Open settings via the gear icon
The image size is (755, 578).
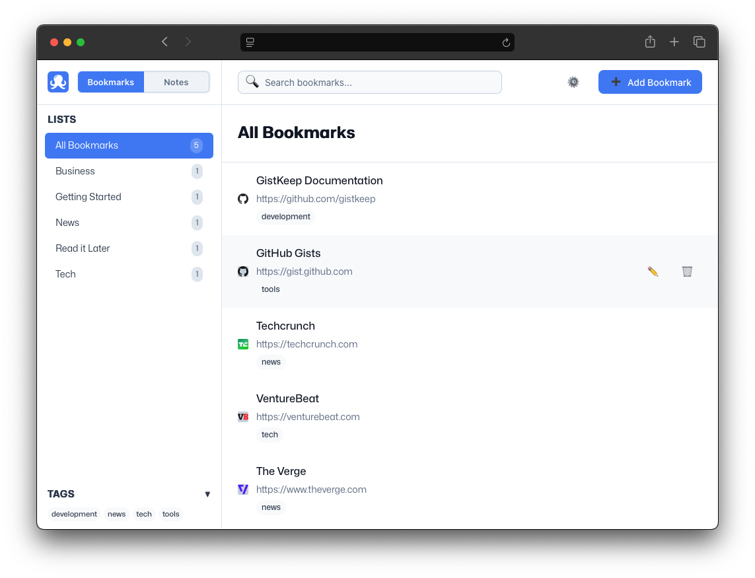pyautogui.click(x=573, y=82)
